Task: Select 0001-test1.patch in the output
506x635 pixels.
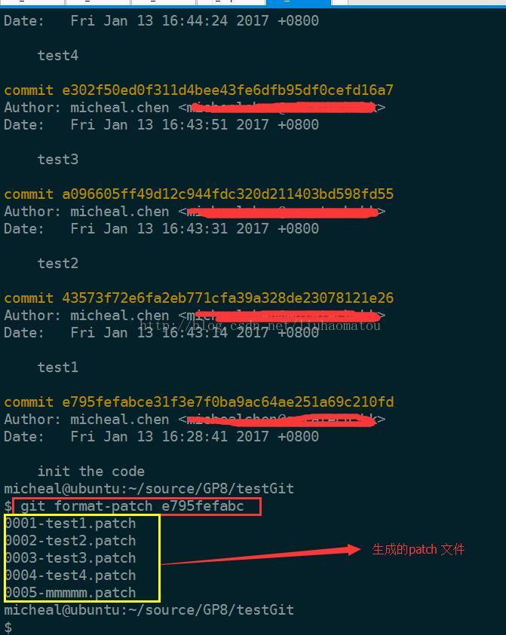Action: click(71, 524)
